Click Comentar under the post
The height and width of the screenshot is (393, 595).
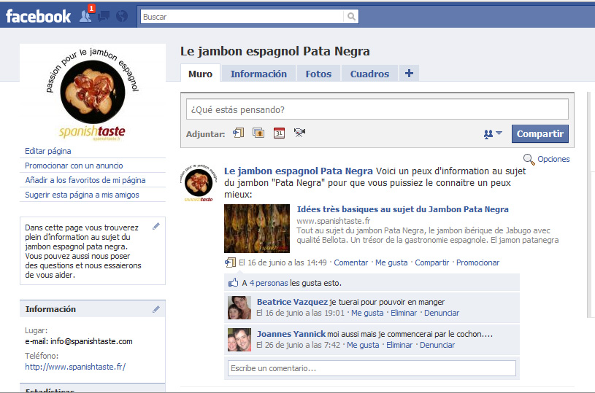pos(350,262)
